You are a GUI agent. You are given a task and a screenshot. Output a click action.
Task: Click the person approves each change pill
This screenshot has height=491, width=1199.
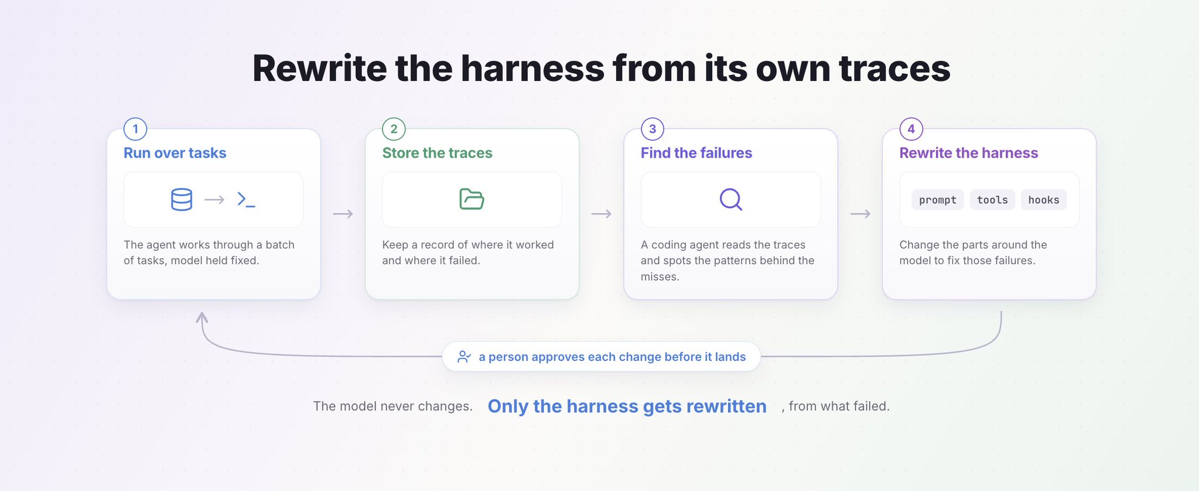coord(602,356)
